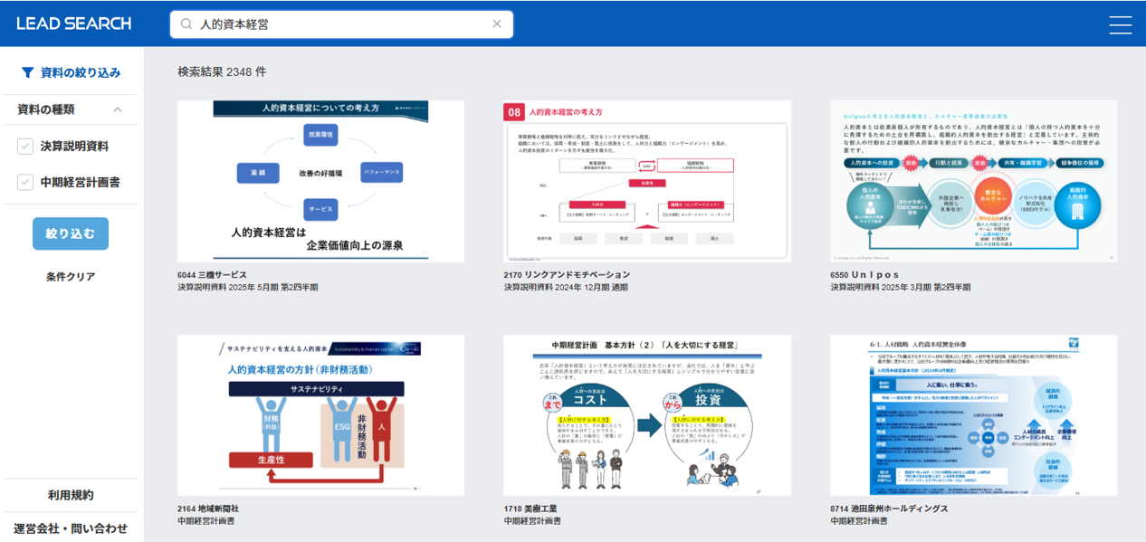Click the text 1718 美樹工業

[530, 509]
